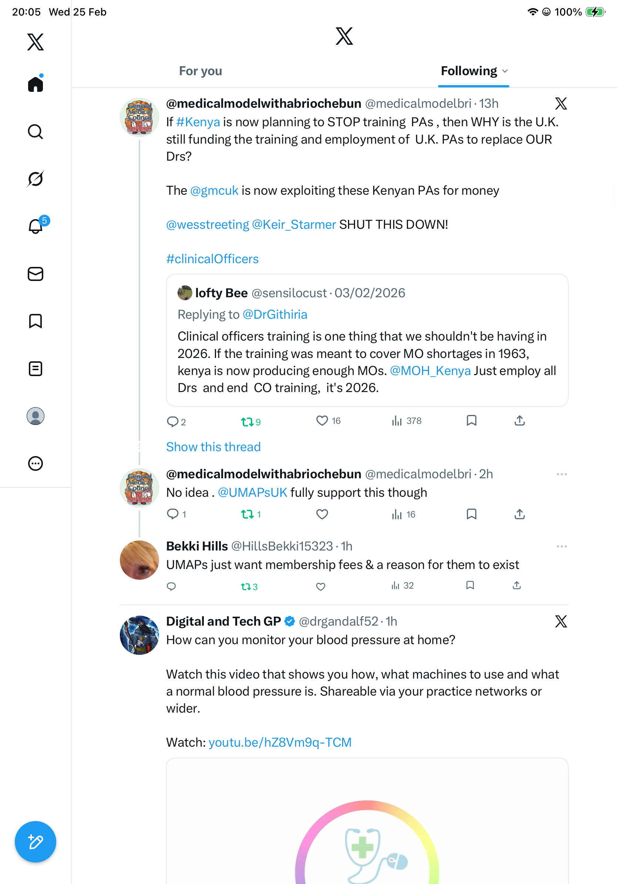Open Bookmarks in the sidebar
The width and height of the screenshot is (617, 884).
[x=36, y=321]
